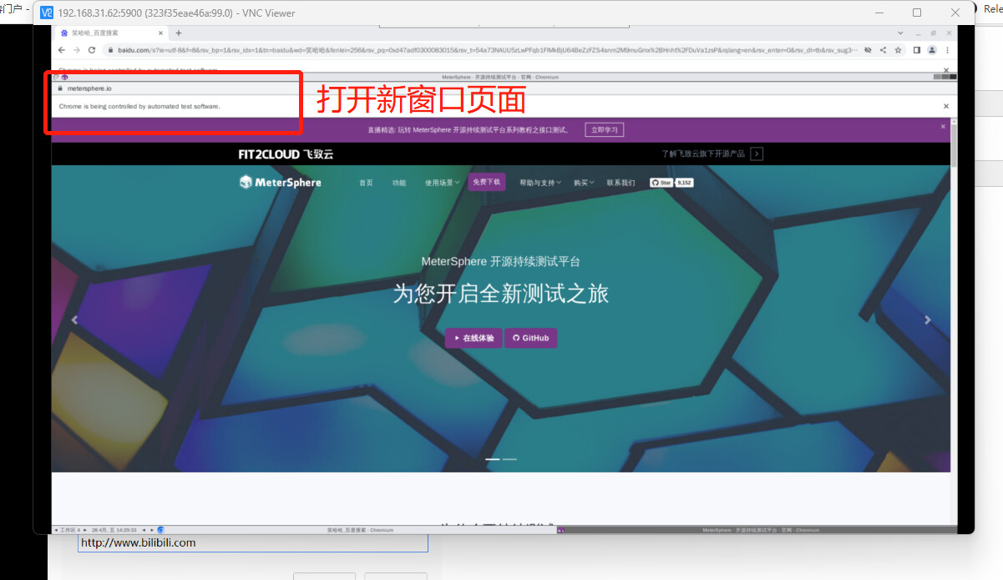Click the 9,152 star count badge
The image size is (1003, 580).
tap(684, 182)
